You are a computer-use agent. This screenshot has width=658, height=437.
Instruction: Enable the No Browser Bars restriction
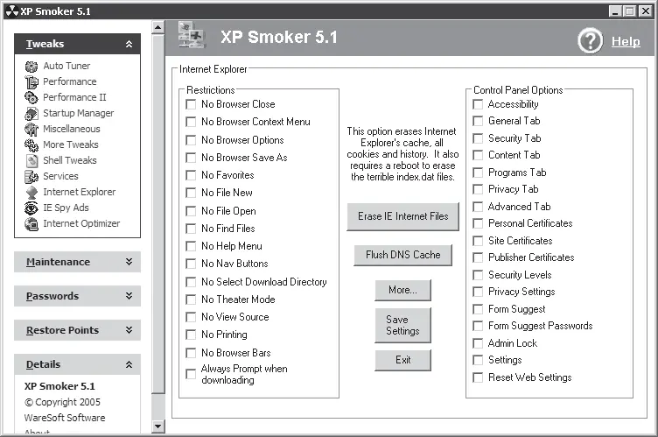click(191, 353)
